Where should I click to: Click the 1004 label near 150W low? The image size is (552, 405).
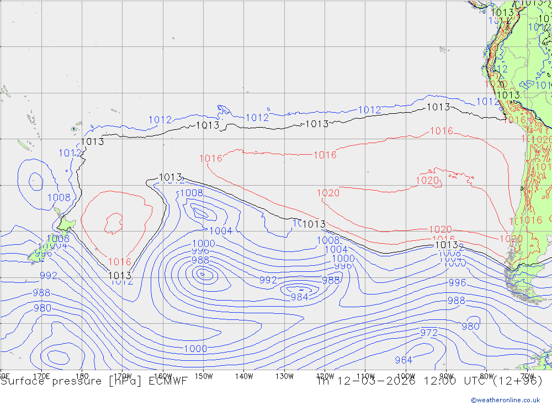pyautogui.click(x=221, y=231)
